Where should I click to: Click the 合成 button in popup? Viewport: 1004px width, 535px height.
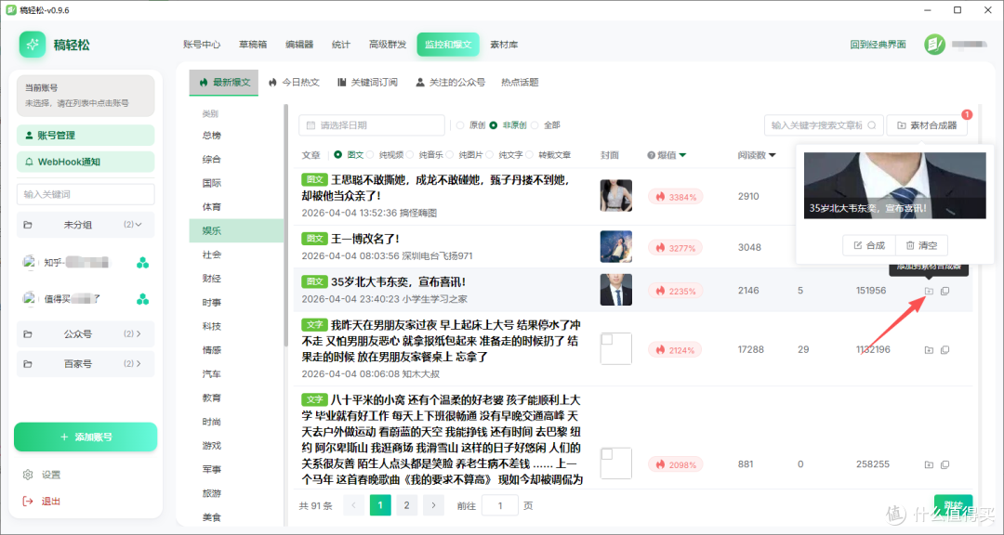click(x=869, y=245)
